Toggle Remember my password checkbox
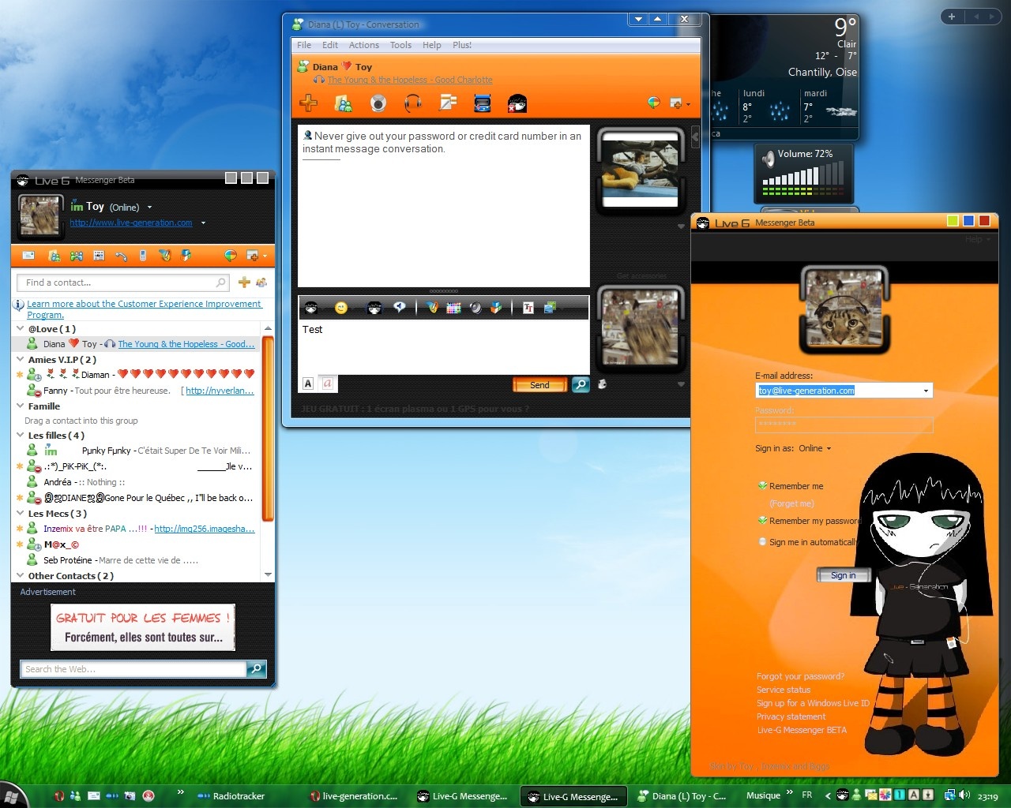Screen dimensions: 1011x808 coord(762,521)
